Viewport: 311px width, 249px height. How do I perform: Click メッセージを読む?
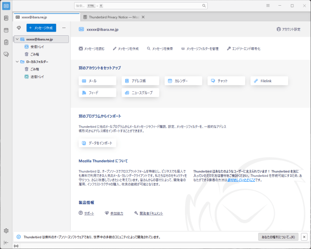tap(92, 49)
